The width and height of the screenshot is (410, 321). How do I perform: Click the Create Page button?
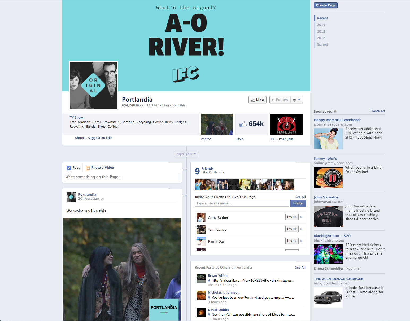point(326,5)
